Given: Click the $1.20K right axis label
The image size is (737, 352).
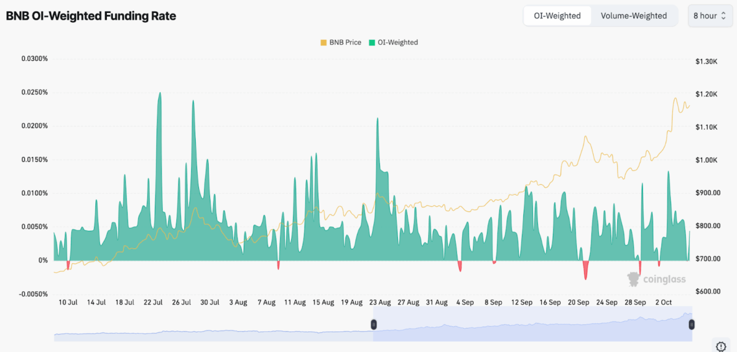Looking at the screenshot, I should [x=706, y=94].
